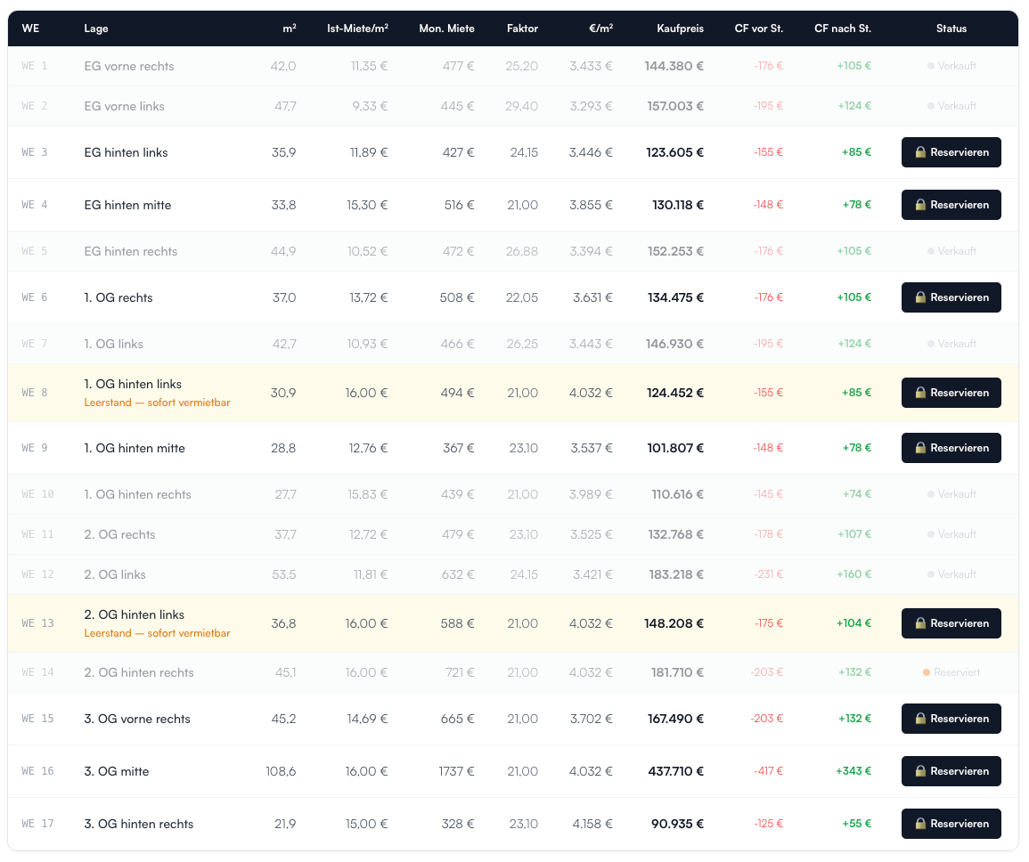Image resolution: width=1029 pixels, height=862 pixels.
Task: Click price 144.380 € for WE 1
Action: 674,66
